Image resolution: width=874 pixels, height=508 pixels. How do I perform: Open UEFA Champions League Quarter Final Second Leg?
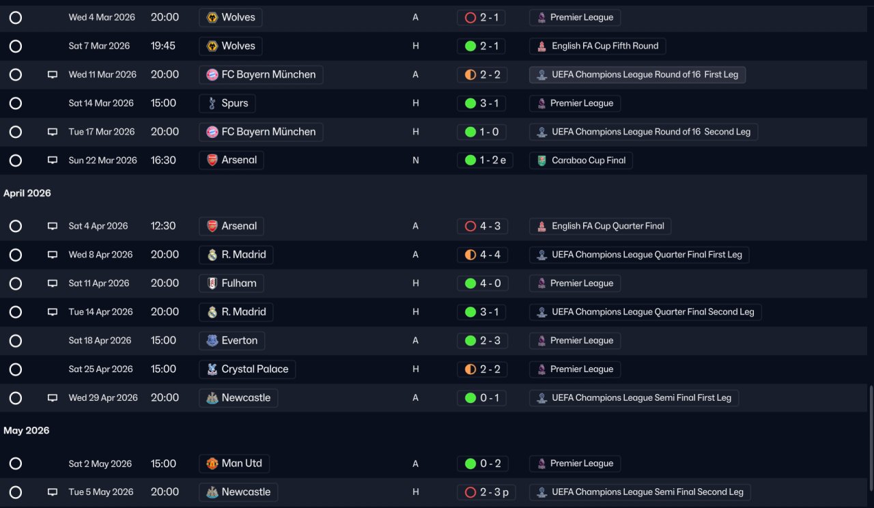645,312
